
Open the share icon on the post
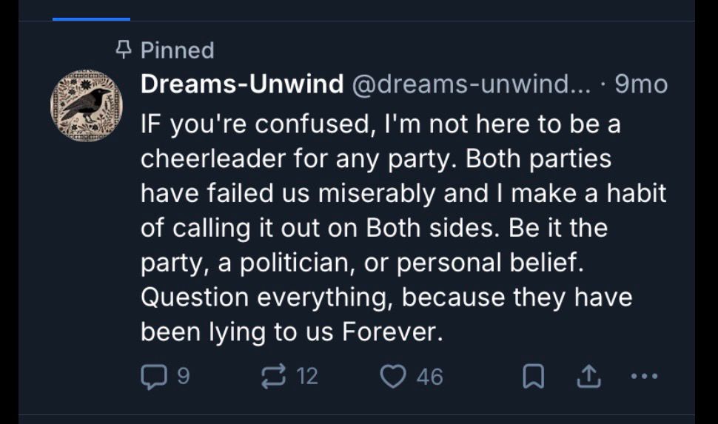587,377
